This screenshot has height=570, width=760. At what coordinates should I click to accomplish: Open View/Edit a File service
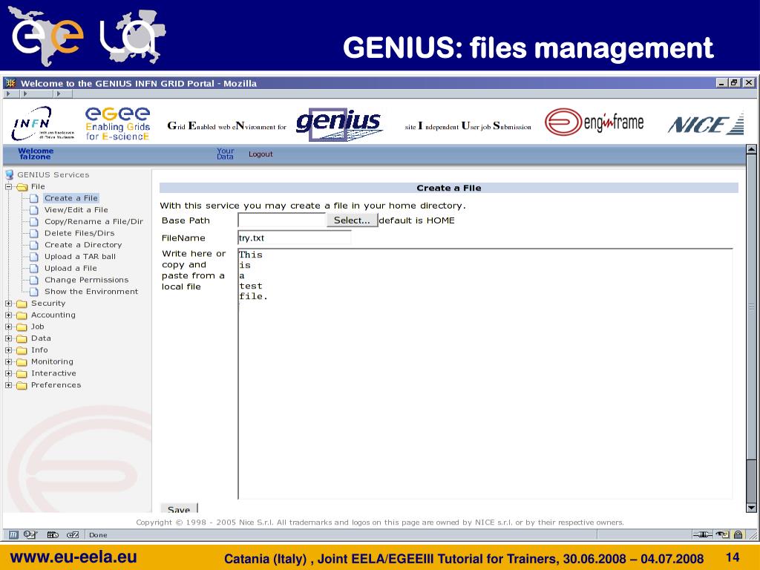pyautogui.click(x=76, y=210)
